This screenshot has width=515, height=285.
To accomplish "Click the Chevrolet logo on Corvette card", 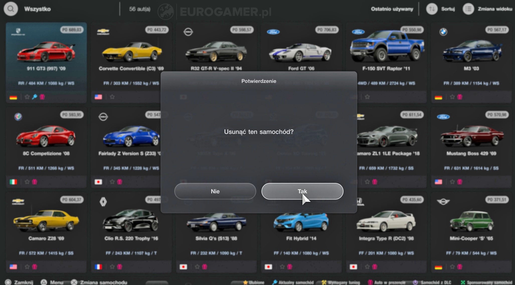I will (103, 32).
